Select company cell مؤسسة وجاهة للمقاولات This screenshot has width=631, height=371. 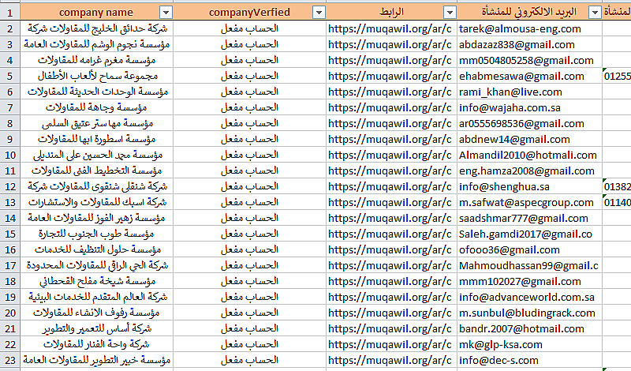(x=96, y=107)
